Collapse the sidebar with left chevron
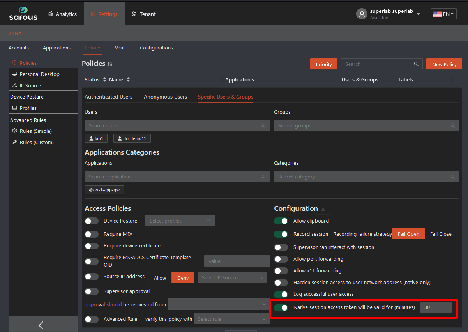The width and height of the screenshot is (468, 332). (x=41, y=325)
